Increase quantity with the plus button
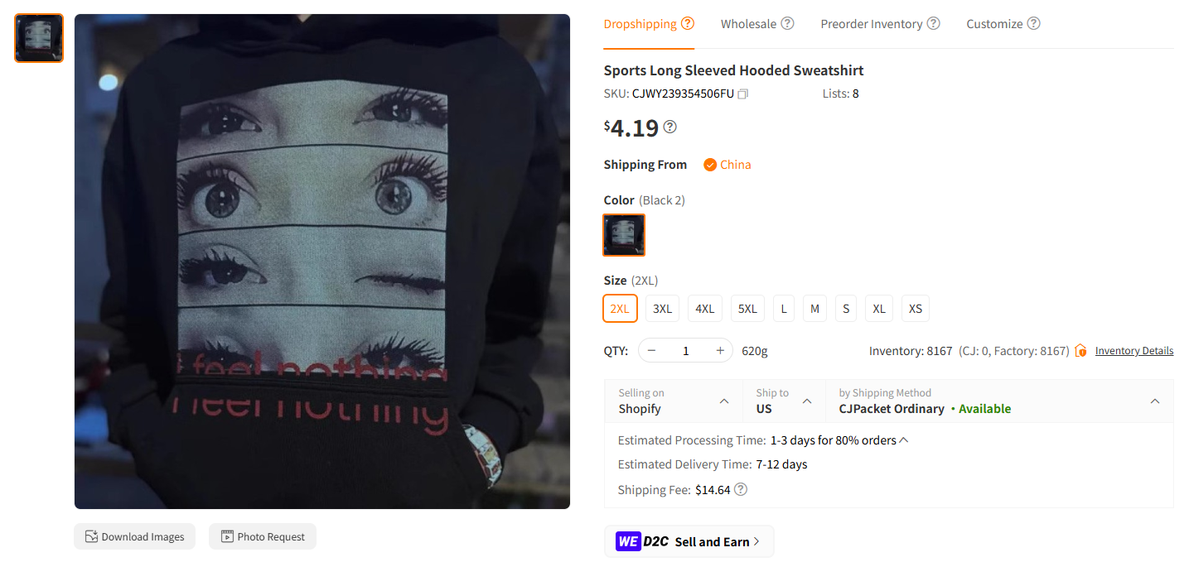This screenshot has height=562, width=1189. [x=720, y=351]
